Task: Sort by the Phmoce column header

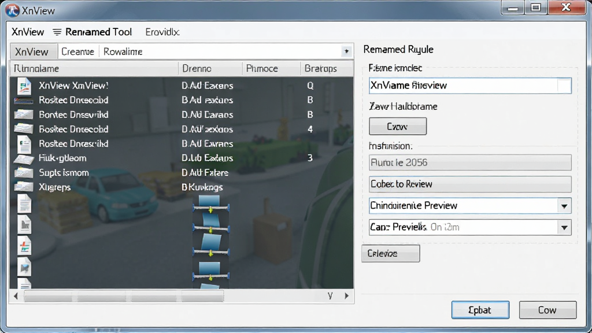Action: click(x=271, y=68)
